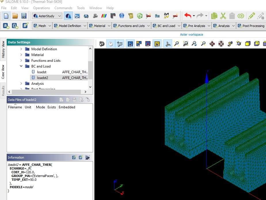Activate the ParaVis globe module icon
The height and width of the screenshot is (200, 266).
(x=122, y=16)
